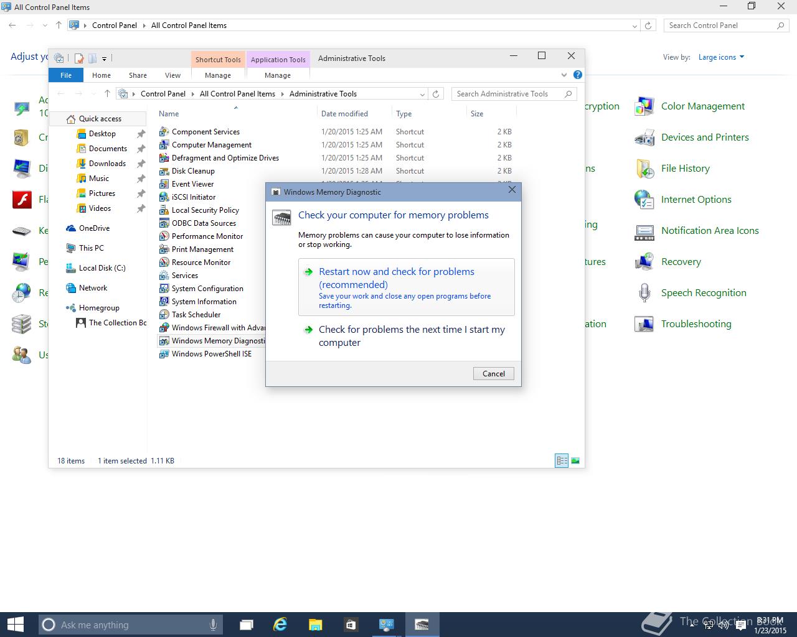Open the File menu in explorer

[x=66, y=75]
